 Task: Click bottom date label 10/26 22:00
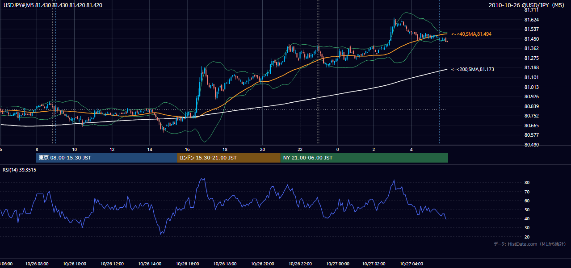(300, 264)
